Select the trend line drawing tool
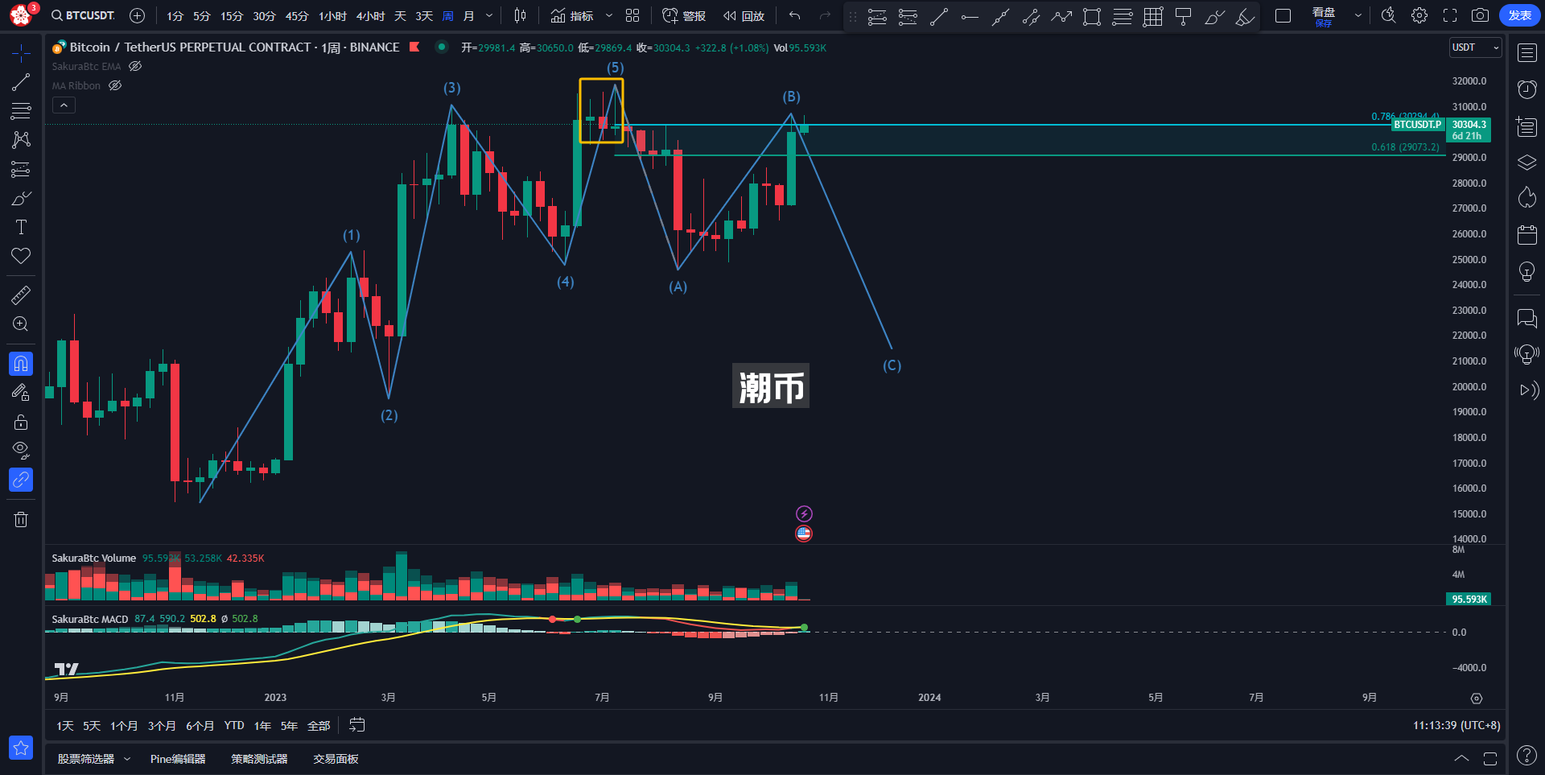Viewport: 1545px width, 775px height. coord(21,82)
